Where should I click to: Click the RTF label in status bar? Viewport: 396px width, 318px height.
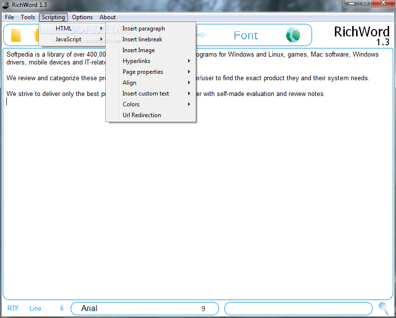click(x=13, y=309)
